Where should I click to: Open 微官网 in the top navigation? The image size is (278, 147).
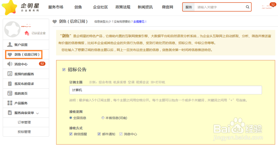pyautogui.click(x=168, y=7)
